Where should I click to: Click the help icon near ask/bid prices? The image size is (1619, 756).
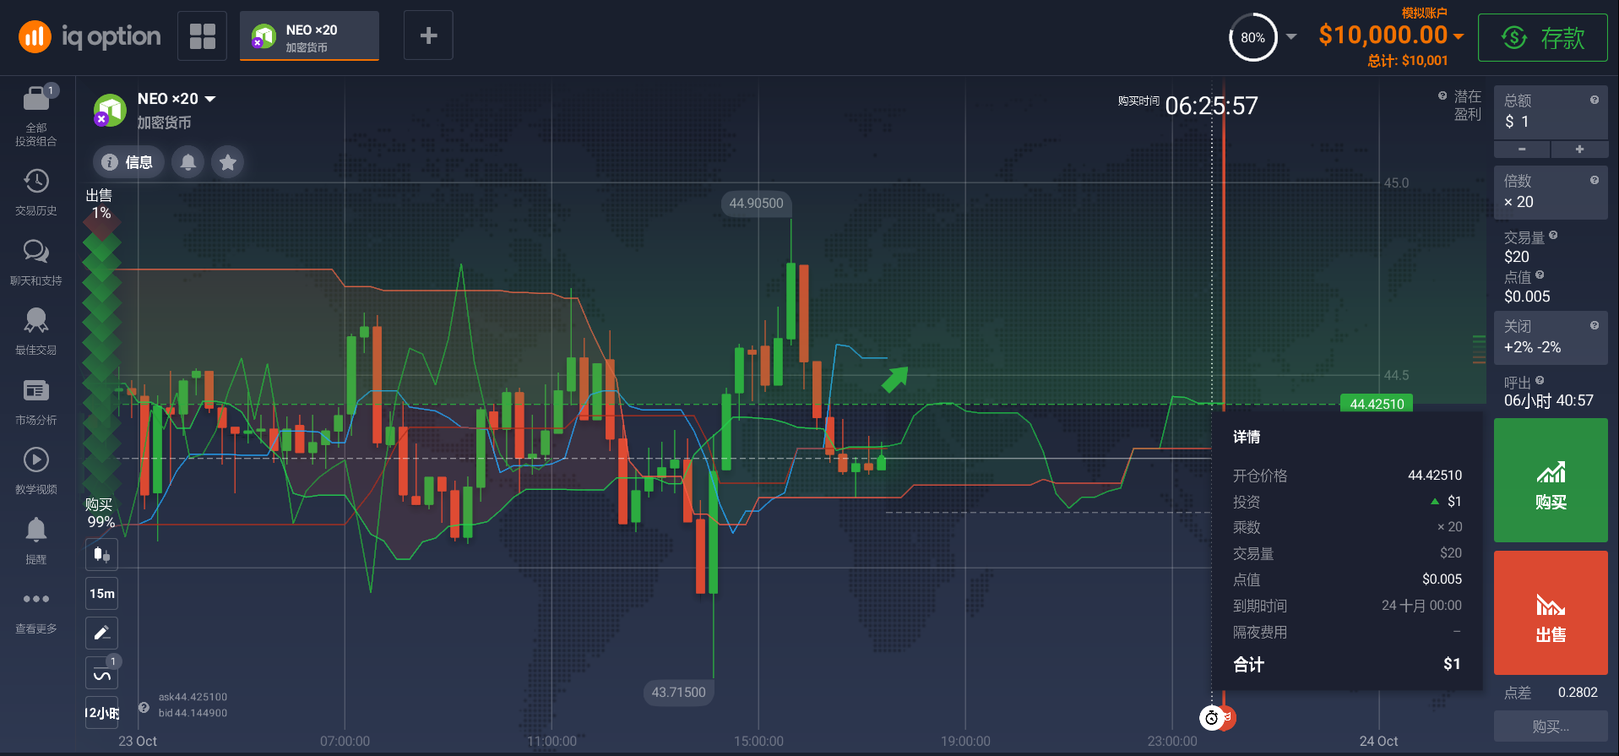point(144,708)
